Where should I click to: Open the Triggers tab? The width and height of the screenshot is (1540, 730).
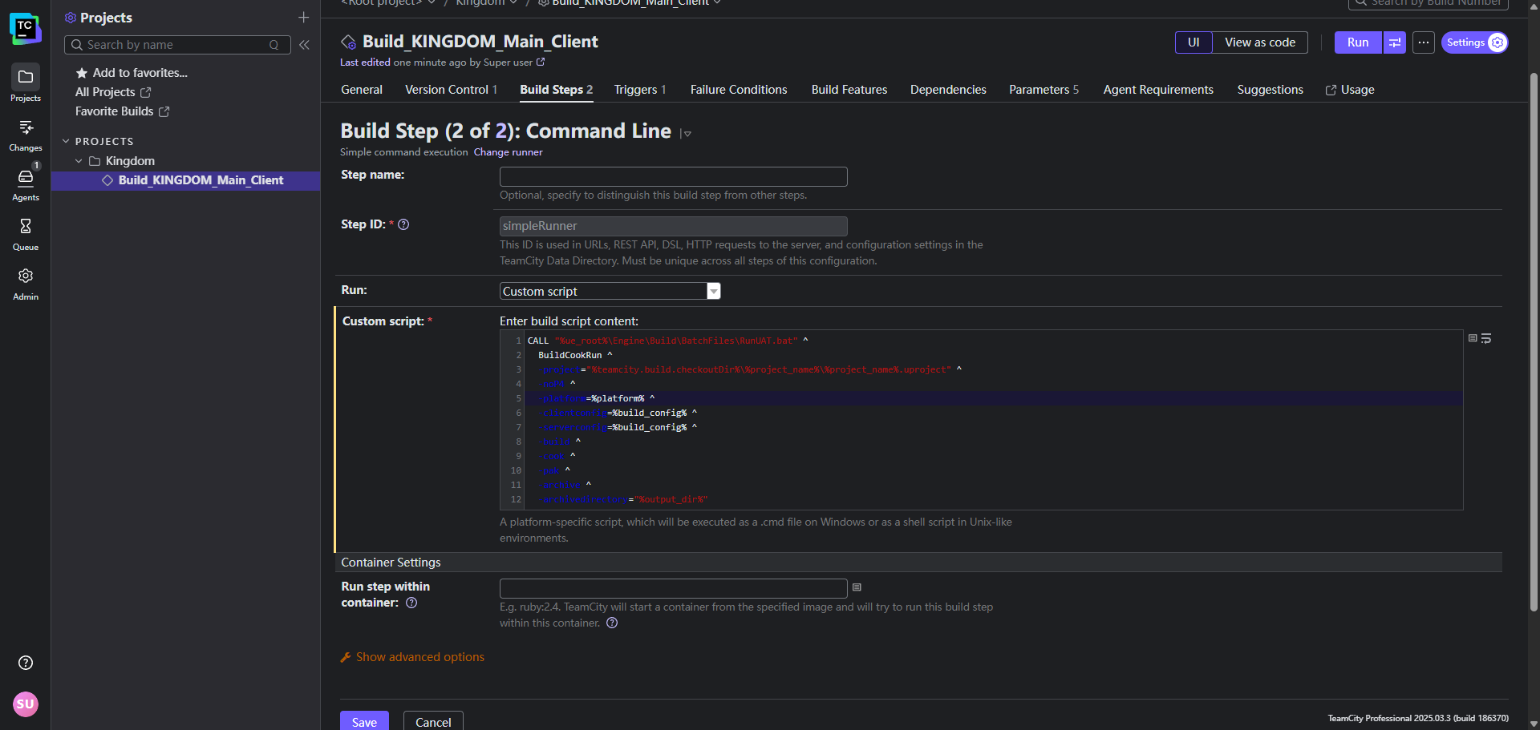[x=640, y=90]
